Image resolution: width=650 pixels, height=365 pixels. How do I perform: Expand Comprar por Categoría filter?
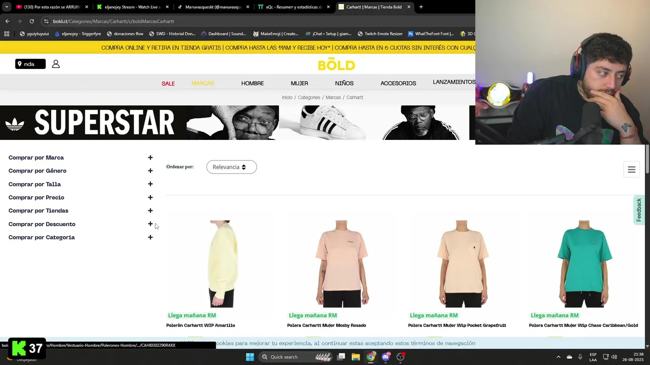(x=150, y=237)
